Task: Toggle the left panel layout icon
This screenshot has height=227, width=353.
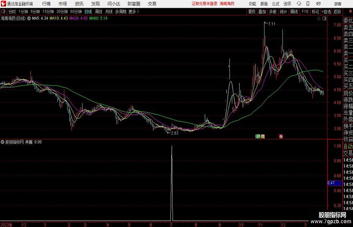Action: point(3,12)
